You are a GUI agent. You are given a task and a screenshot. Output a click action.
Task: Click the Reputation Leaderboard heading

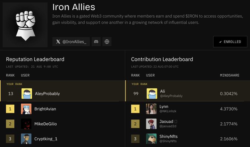click(35, 59)
